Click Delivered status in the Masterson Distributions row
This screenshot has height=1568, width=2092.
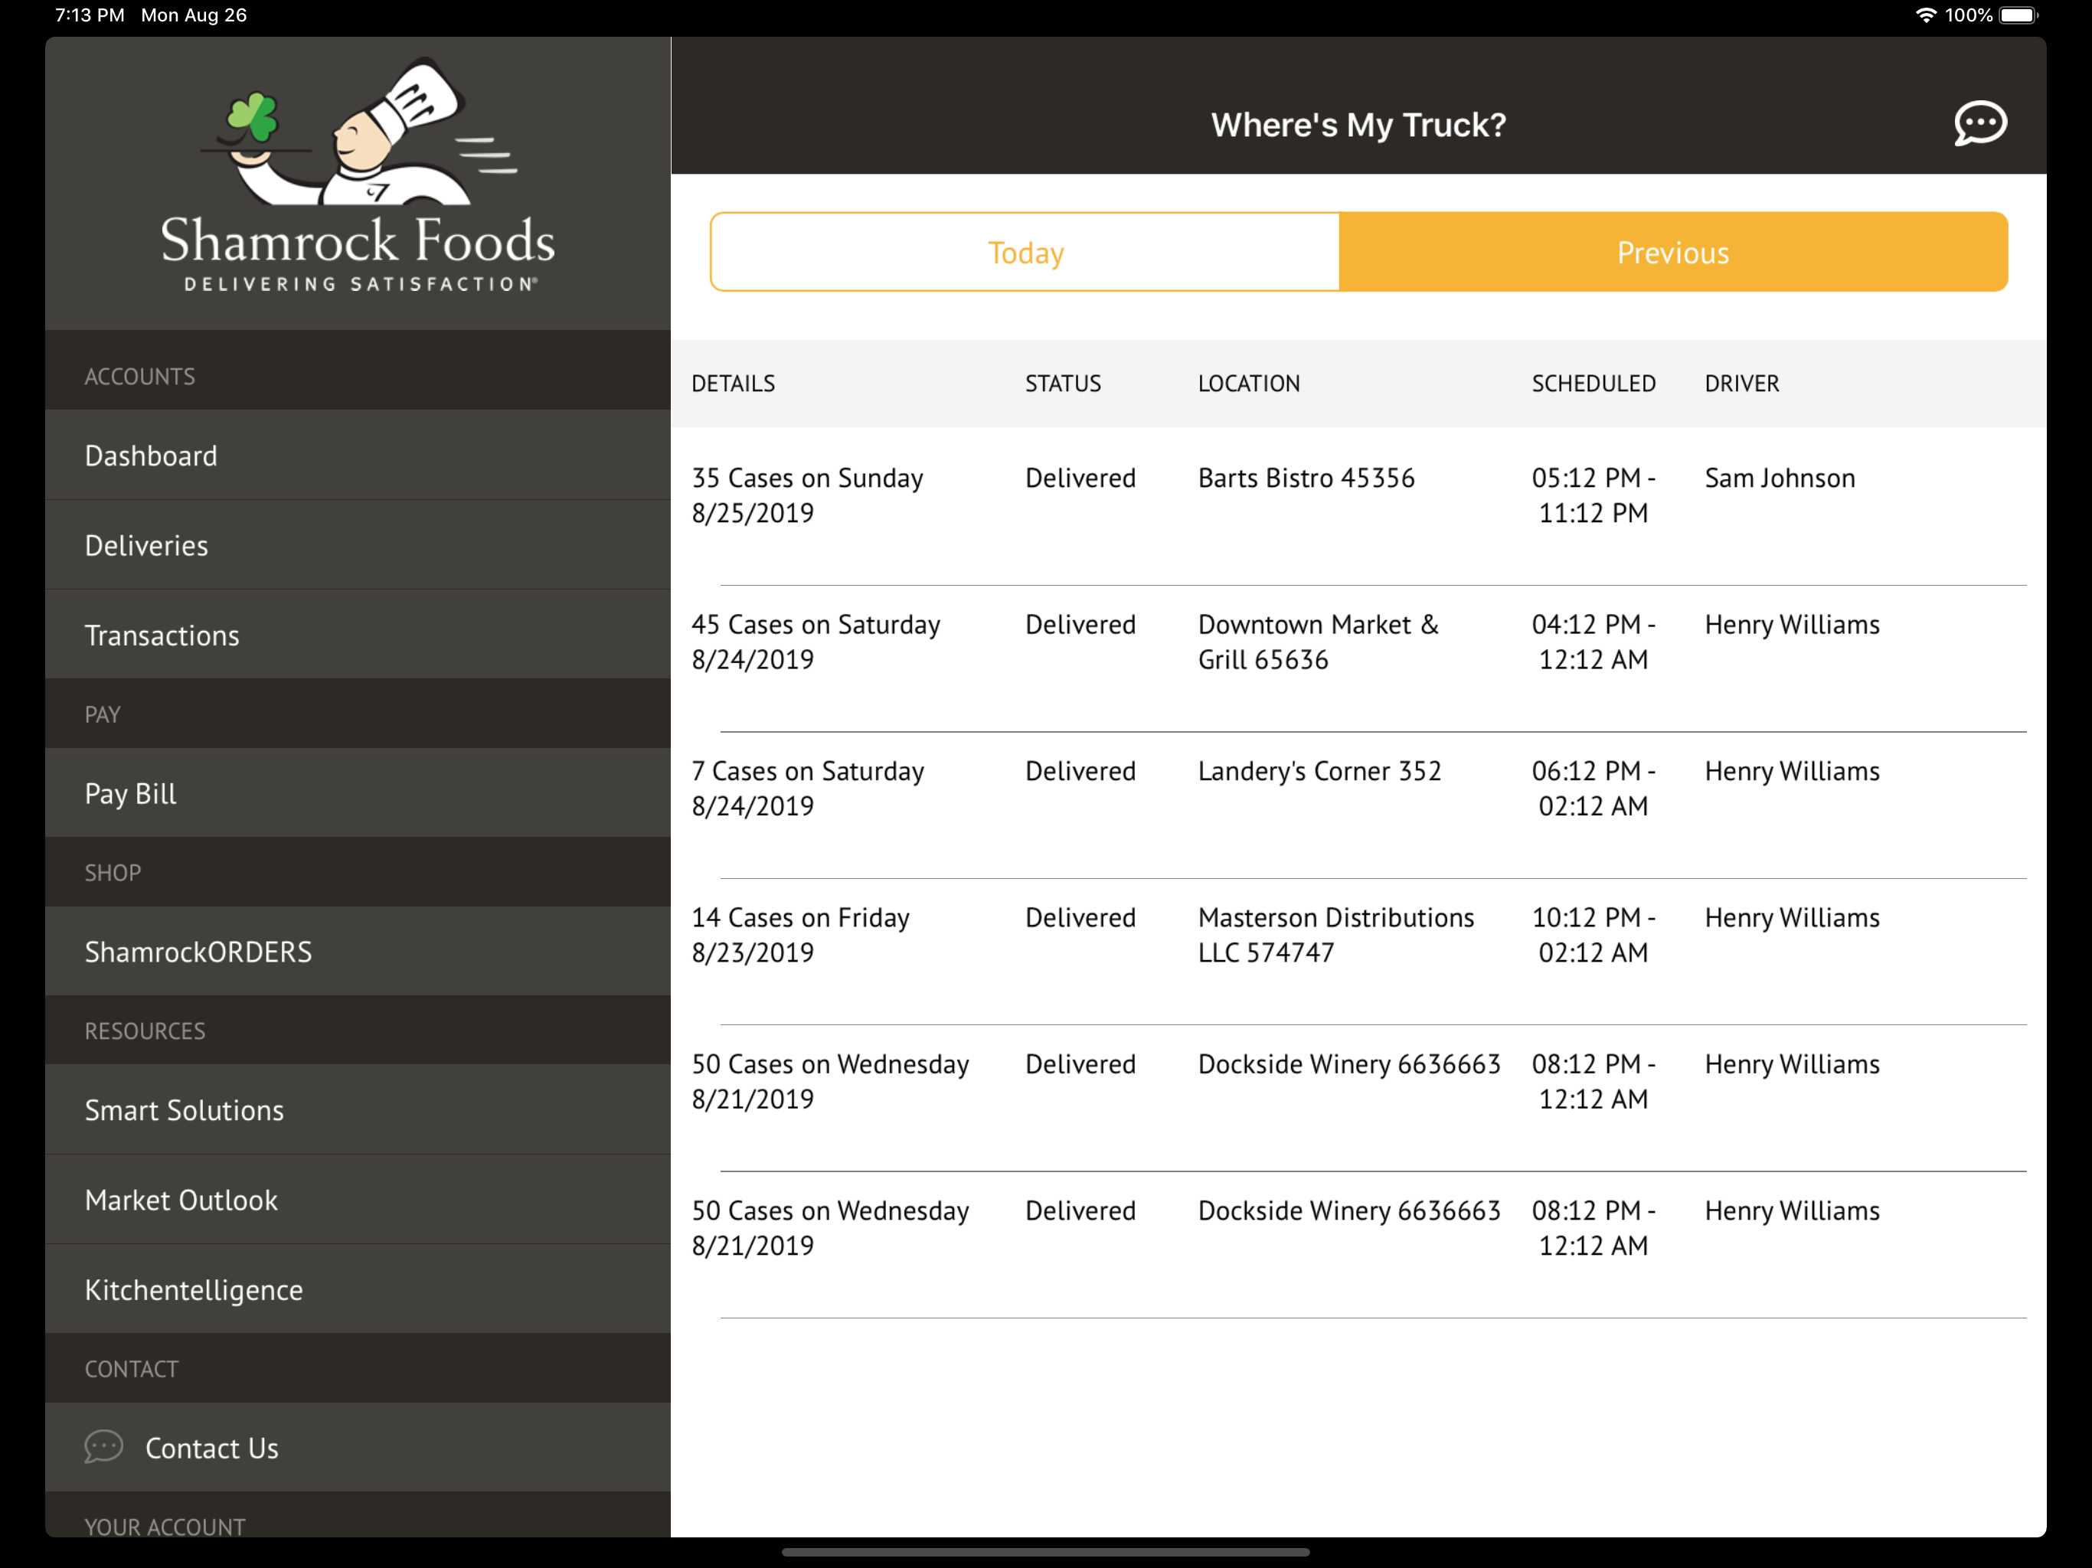(x=1080, y=918)
